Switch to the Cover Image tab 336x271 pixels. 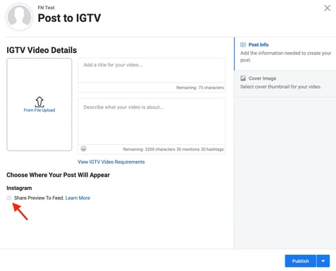coord(285,84)
